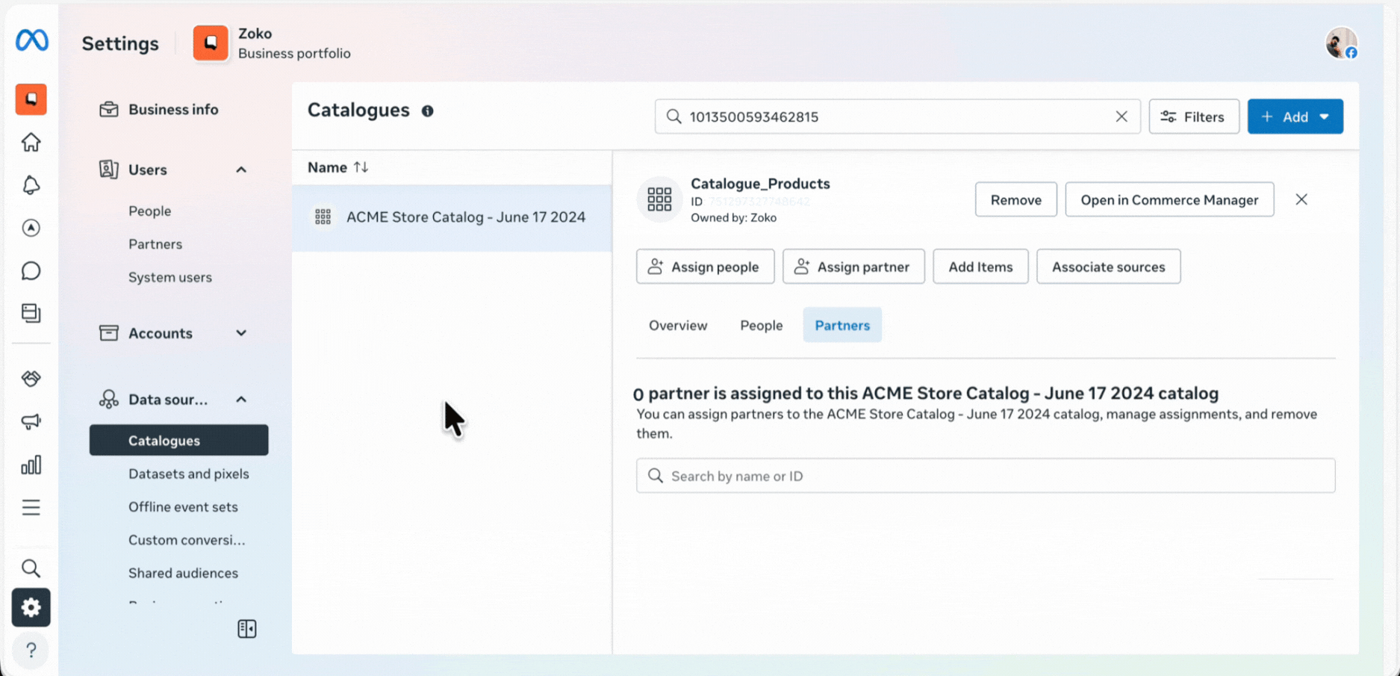
Task: Select the Partners tab
Action: tap(842, 325)
